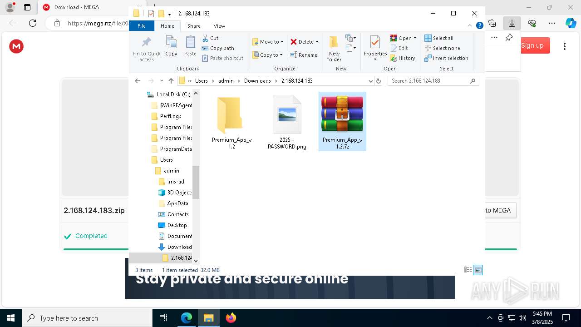Open Windows Start menu

(x=11, y=318)
